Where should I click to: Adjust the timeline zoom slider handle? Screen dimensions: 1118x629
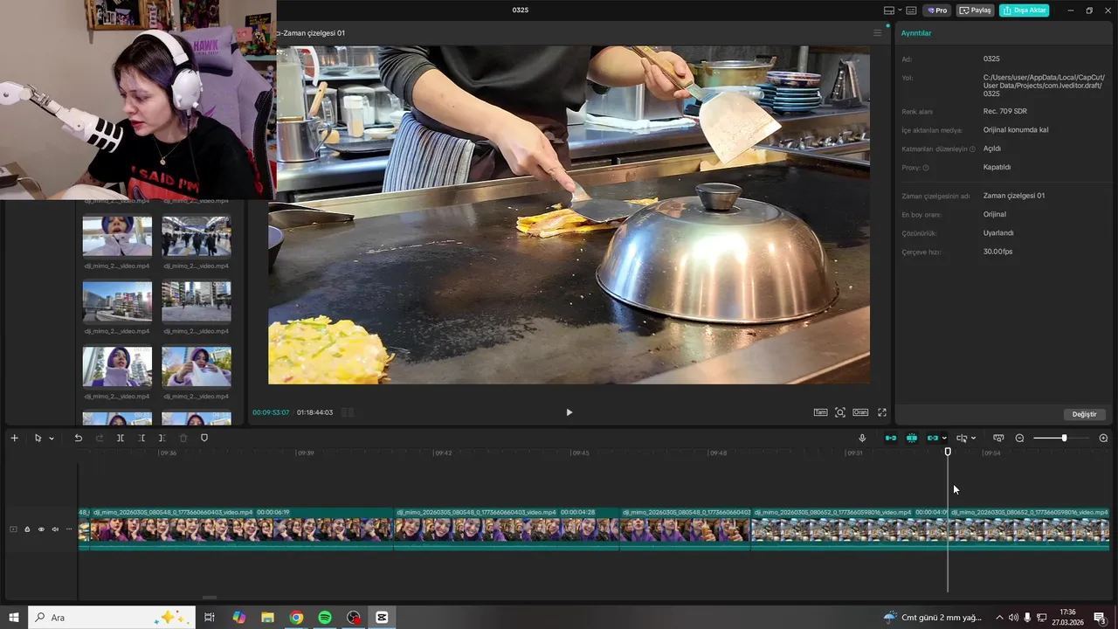click(x=1064, y=438)
